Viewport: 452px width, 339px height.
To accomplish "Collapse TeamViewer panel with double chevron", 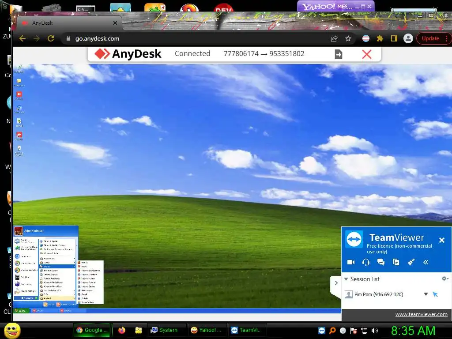I will coord(426,262).
